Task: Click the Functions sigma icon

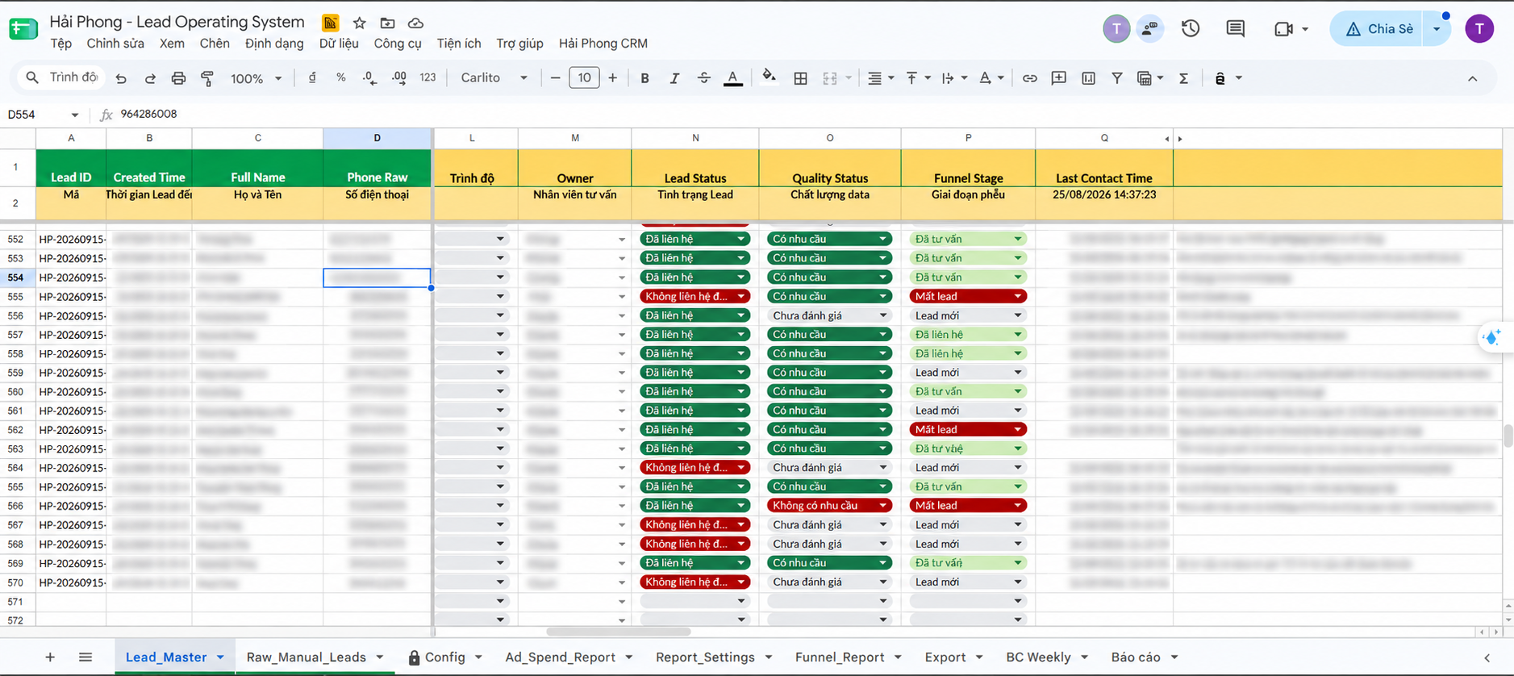Action: coord(1184,78)
